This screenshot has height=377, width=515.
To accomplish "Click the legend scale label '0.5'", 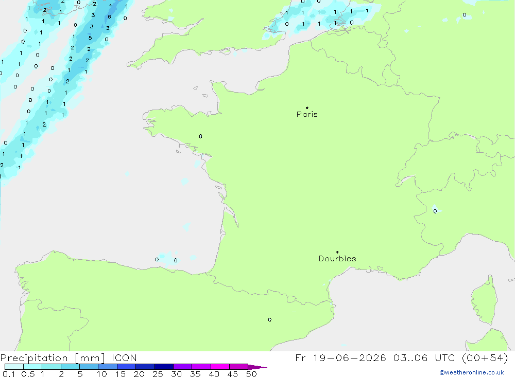I will point(28,374).
